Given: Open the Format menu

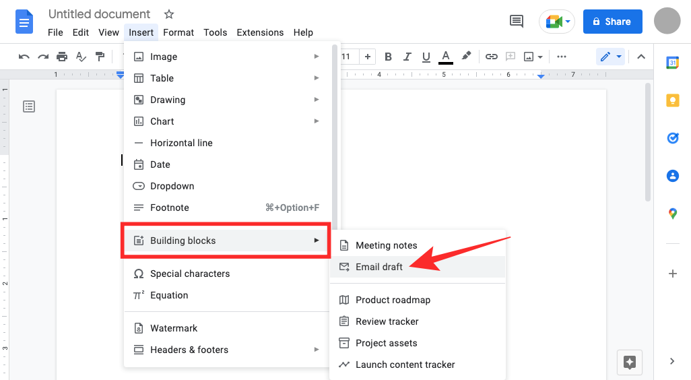Looking at the screenshot, I should pos(178,32).
